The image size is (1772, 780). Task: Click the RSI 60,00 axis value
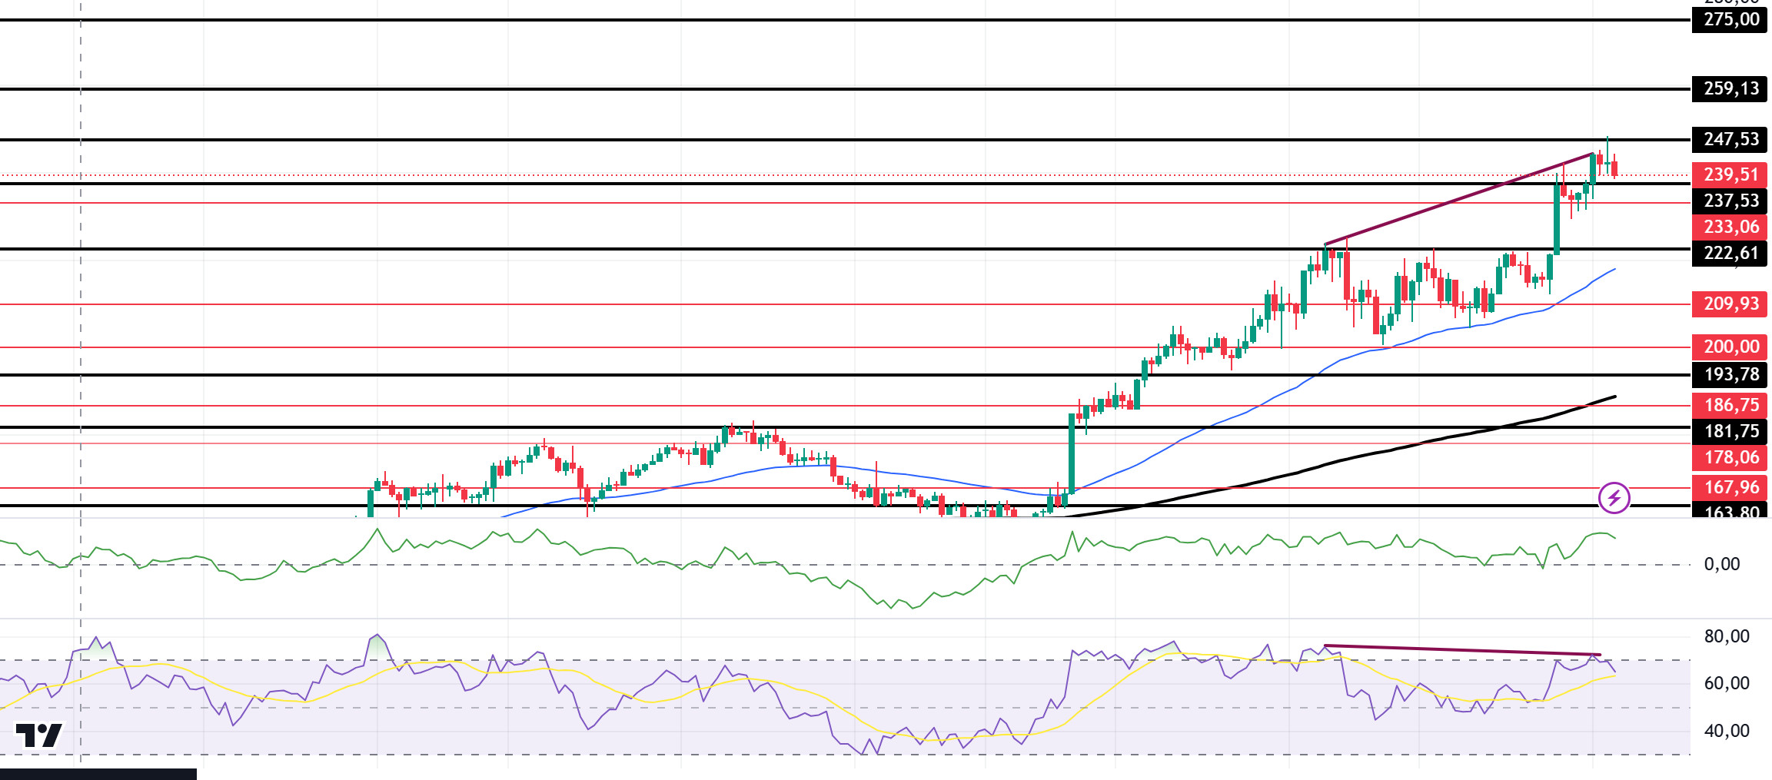(x=1727, y=684)
